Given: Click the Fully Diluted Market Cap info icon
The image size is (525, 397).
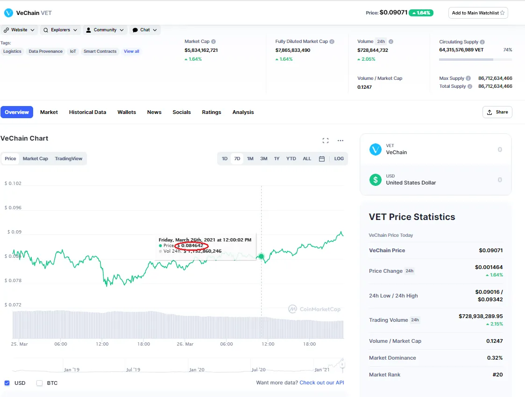Looking at the screenshot, I should tap(332, 42).
